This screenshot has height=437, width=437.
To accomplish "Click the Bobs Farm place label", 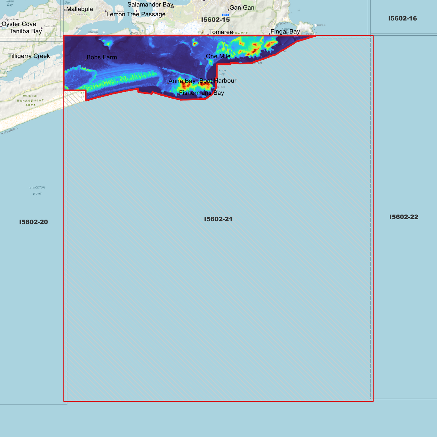I will click(x=102, y=57).
